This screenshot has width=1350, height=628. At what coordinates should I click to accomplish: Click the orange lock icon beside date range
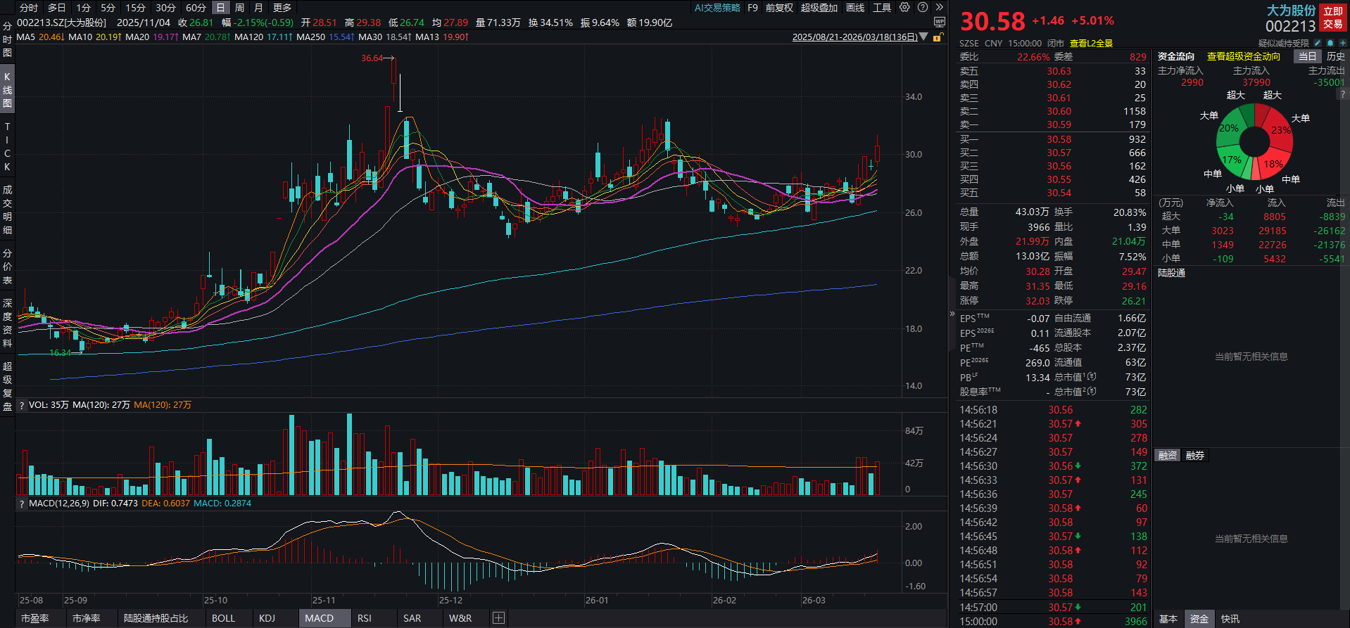pos(937,37)
